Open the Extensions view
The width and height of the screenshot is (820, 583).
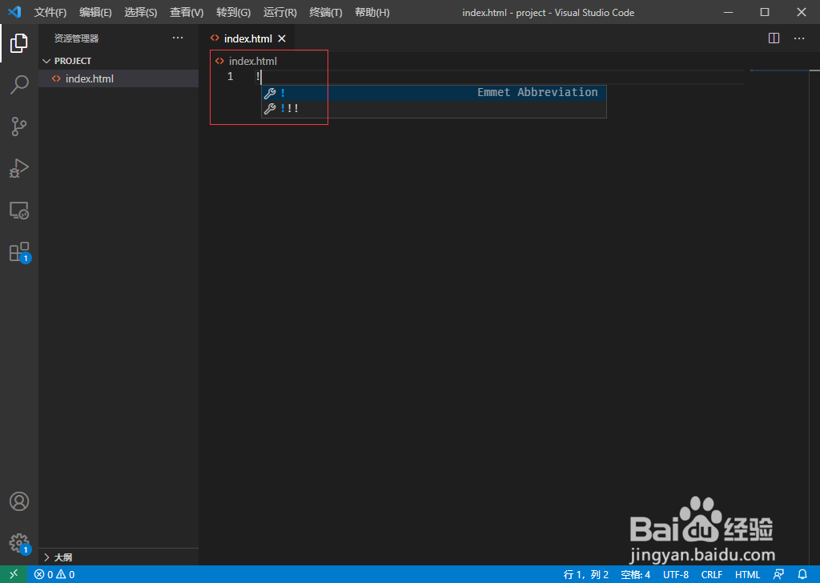20,252
